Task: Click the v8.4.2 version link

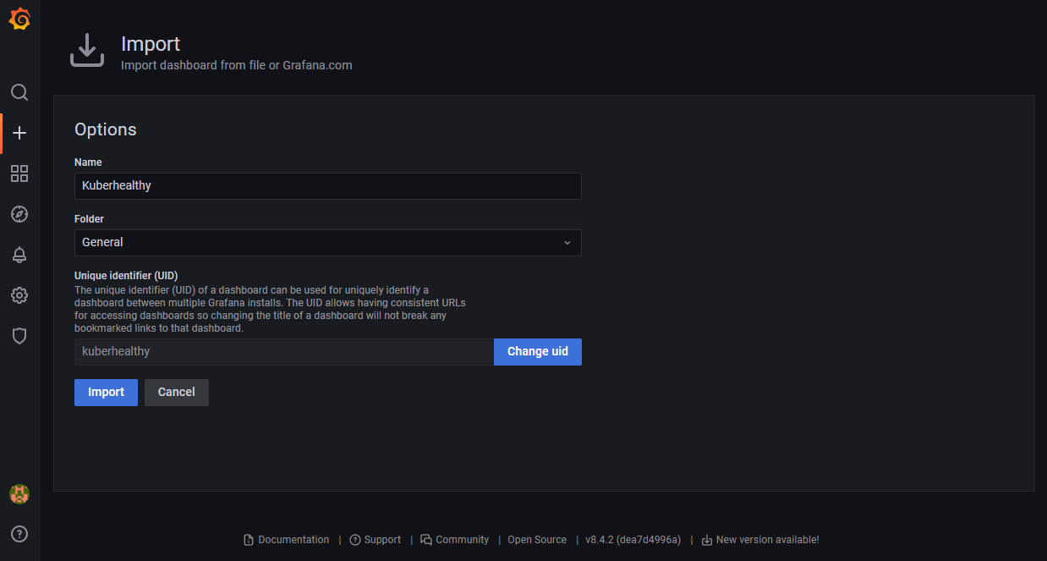Action: pyautogui.click(x=633, y=540)
